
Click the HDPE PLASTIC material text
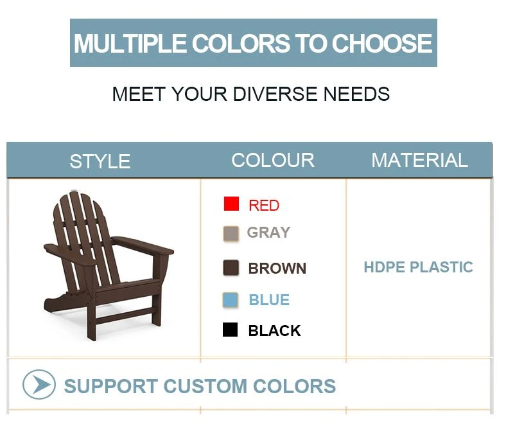point(418,267)
